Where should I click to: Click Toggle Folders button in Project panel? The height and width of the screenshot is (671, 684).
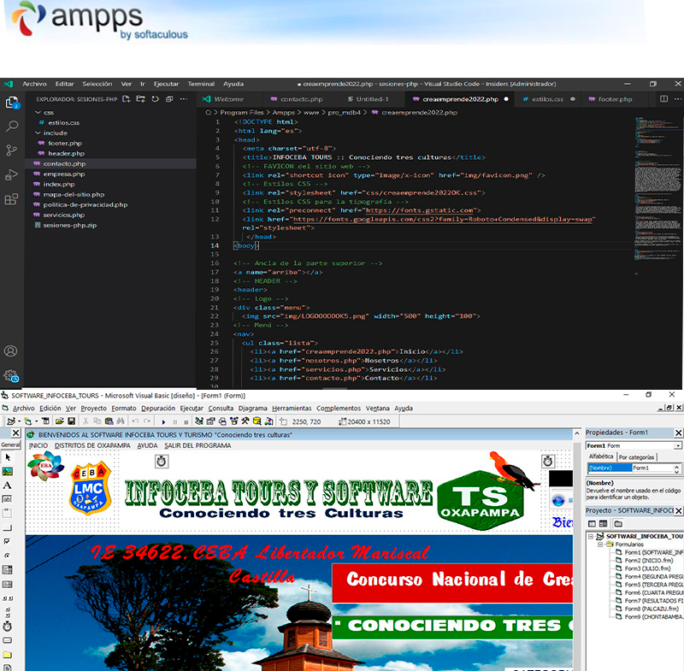click(x=616, y=523)
